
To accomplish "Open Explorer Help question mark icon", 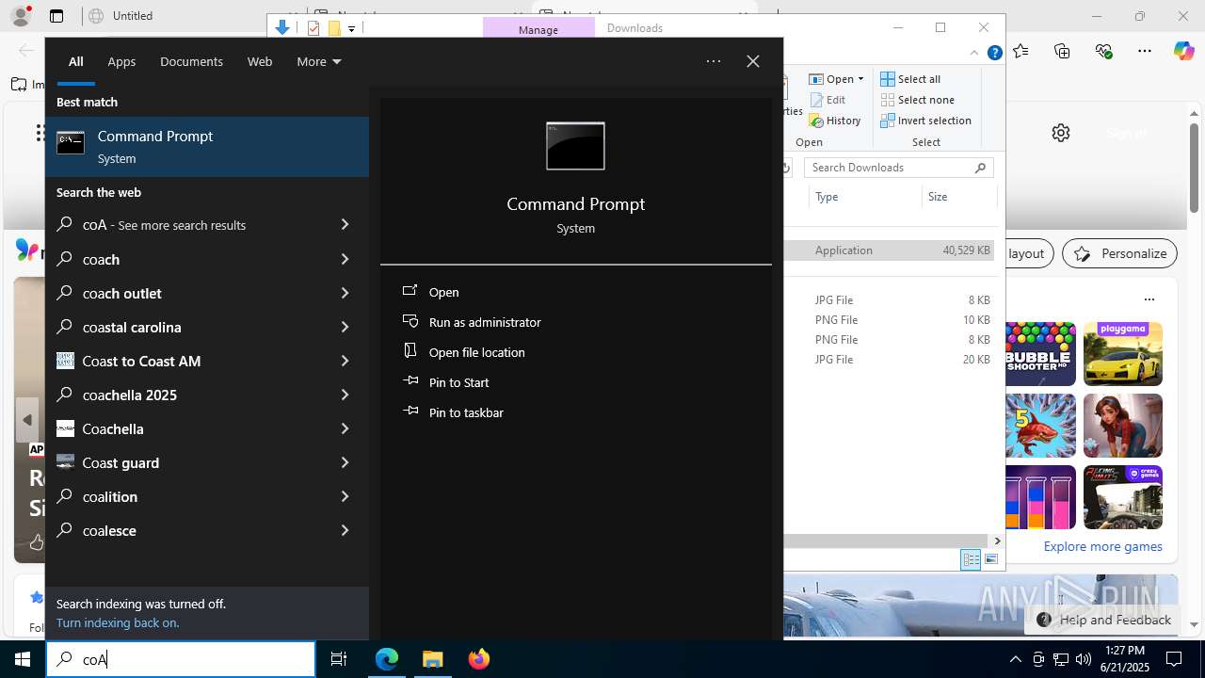I will [994, 54].
